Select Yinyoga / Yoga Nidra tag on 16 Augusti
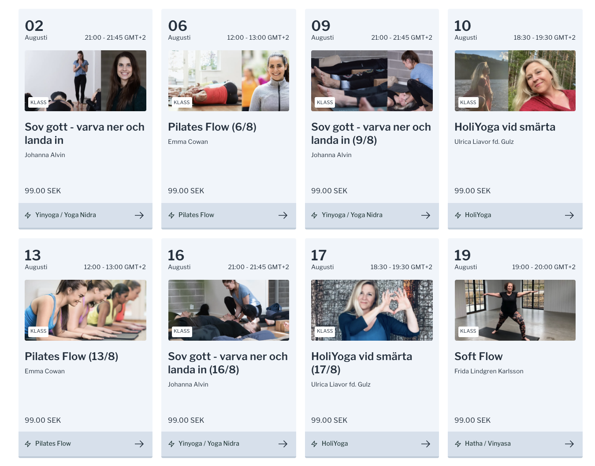Image resolution: width=595 pixels, height=466 pixels. 208,443
